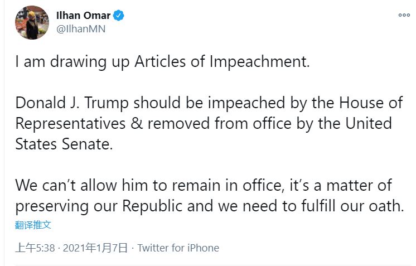The height and width of the screenshot is (266, 416).
Task: Click the line starting "We can't allow him"
Action: coord(204,185)
